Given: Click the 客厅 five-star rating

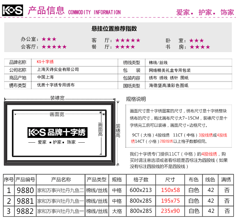Looking at the screenshot, I should (128, 40).
